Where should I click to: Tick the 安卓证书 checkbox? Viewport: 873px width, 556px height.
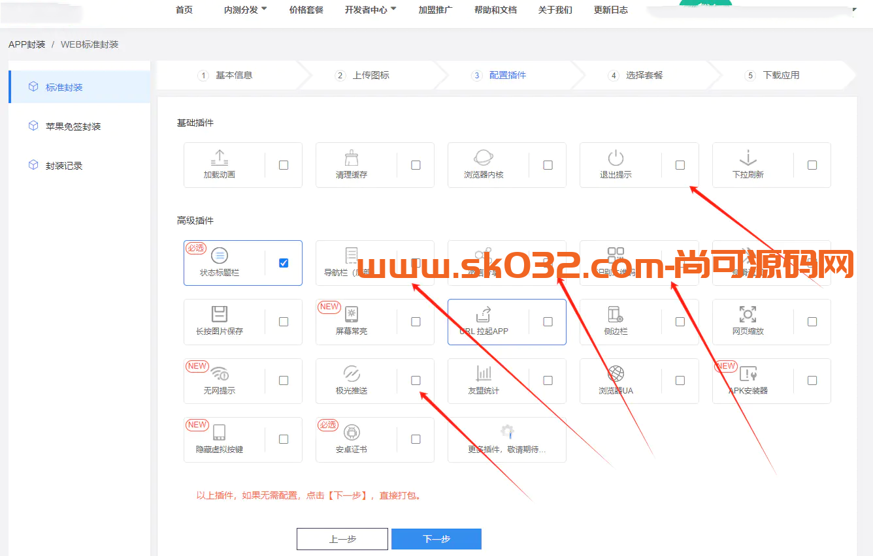[416, 439]
